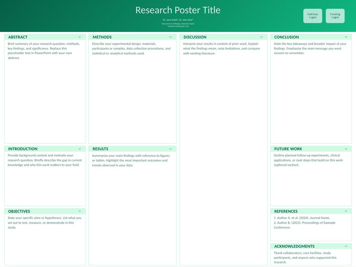This screenshot has width=356, height=267.
Task: Click the conclusion paragraph 'State the key takeaways'
Action: [310, 48]
